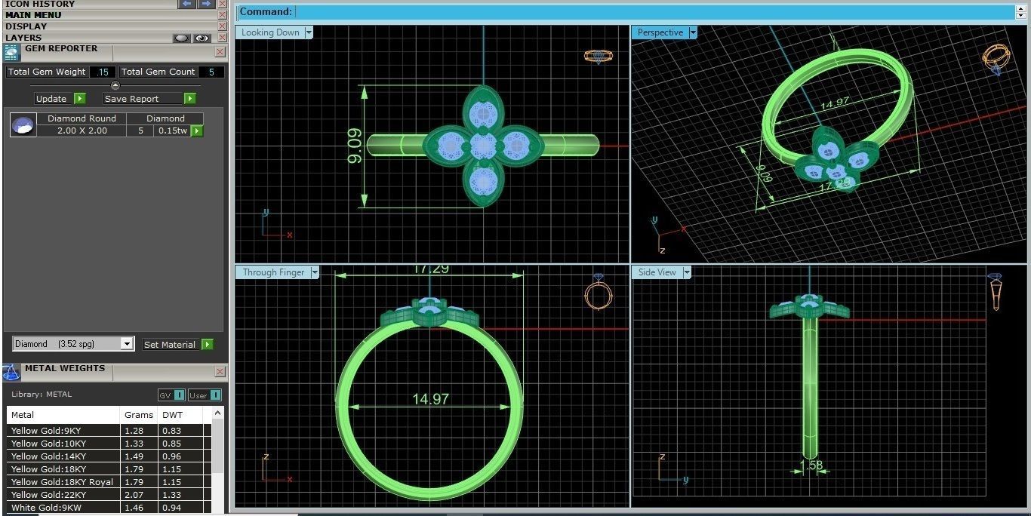1031x516 pixels.
Task: Click the Set Material button
Action: click(170, 345)
